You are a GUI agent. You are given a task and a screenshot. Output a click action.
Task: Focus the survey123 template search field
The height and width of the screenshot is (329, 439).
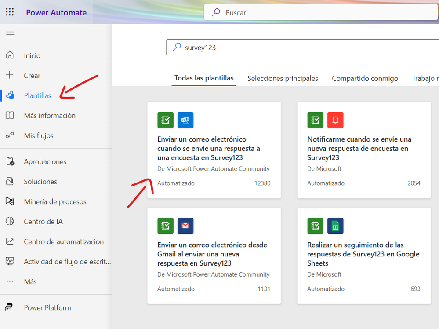pos(303,47)
